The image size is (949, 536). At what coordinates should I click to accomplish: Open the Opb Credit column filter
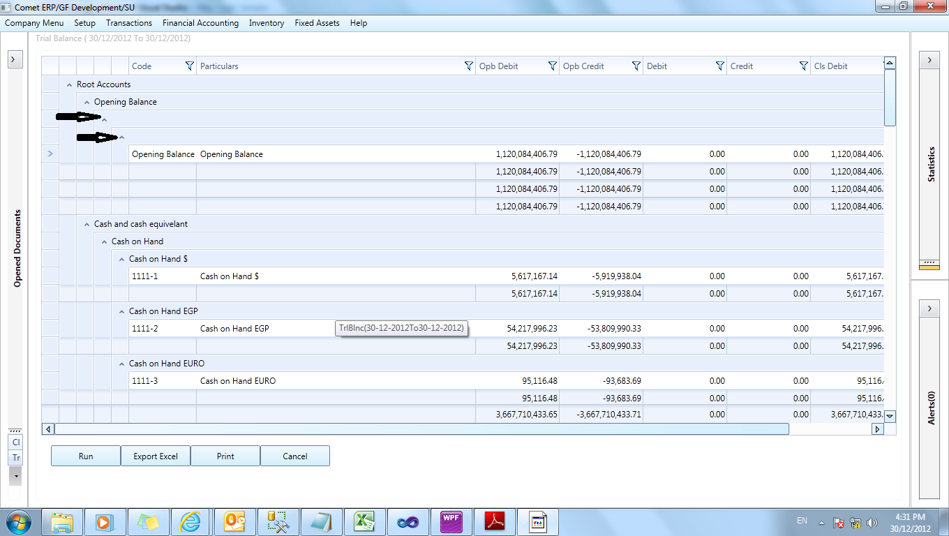click(x=636, y=66)
